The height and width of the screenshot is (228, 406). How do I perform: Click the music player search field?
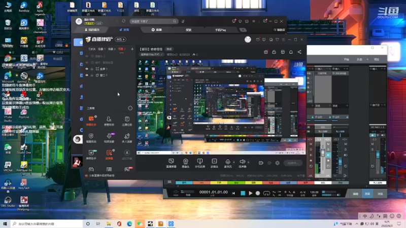click(x=154, y=21)
